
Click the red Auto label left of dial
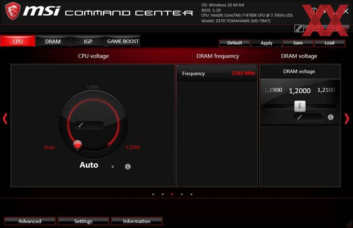pos(50,147)
